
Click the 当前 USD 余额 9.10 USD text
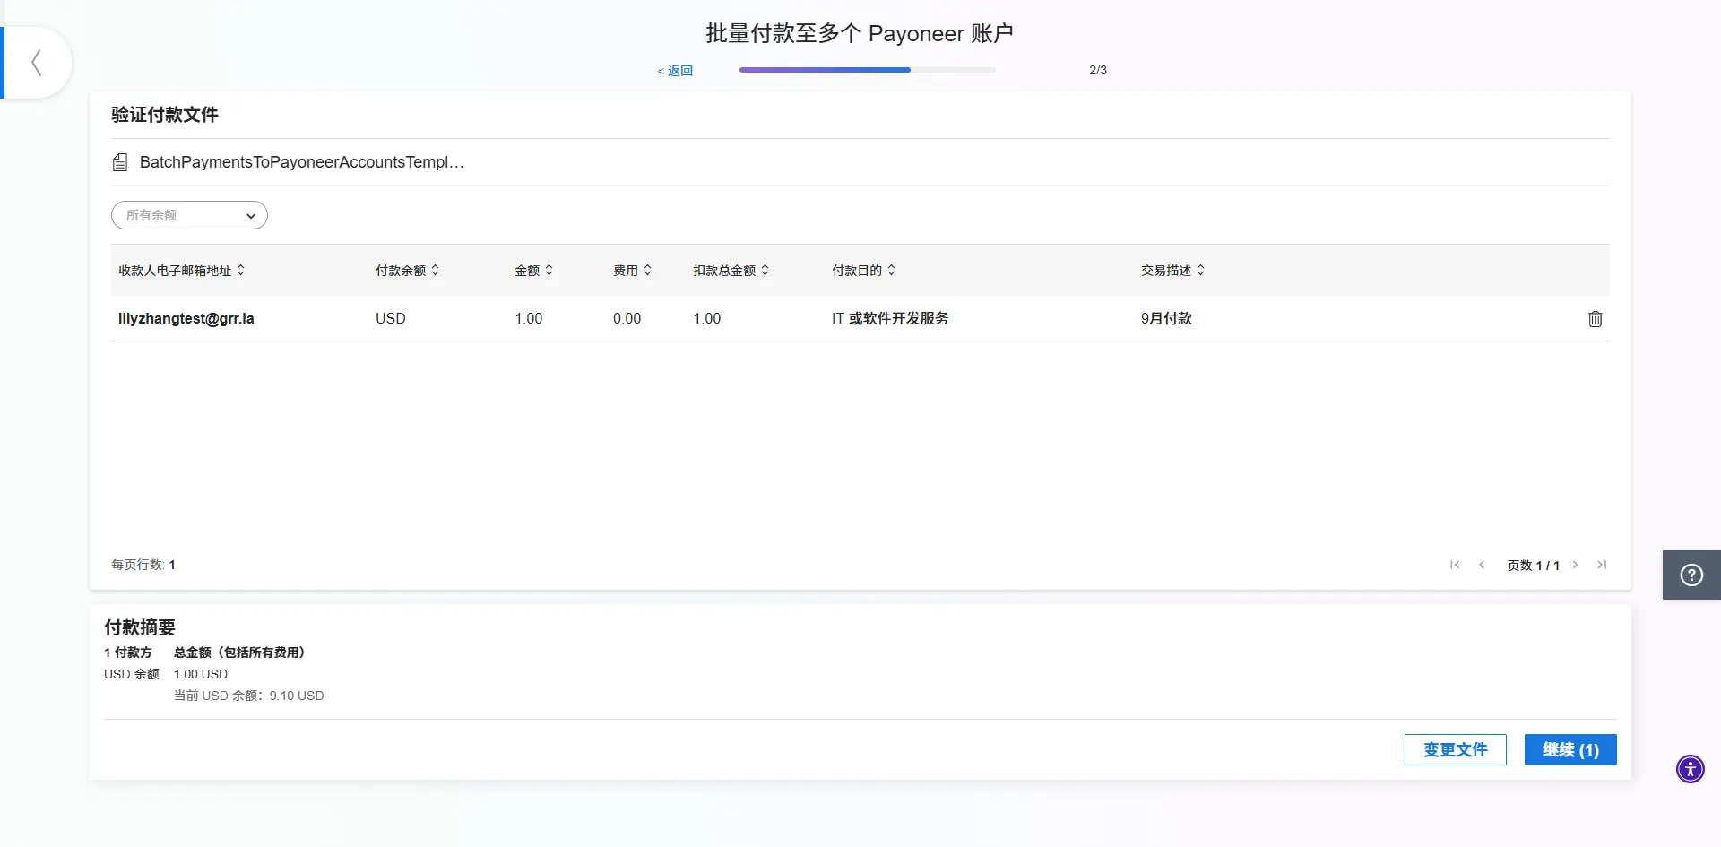coord(249,696)
